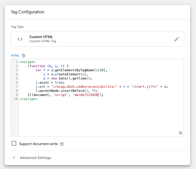Click the opening <script> tag on line 1
The width and height of the screenshot is (196, 169).
28,62
